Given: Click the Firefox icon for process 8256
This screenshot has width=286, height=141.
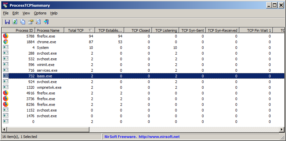Looking at the screenshot, I should [x=6, y=104].
